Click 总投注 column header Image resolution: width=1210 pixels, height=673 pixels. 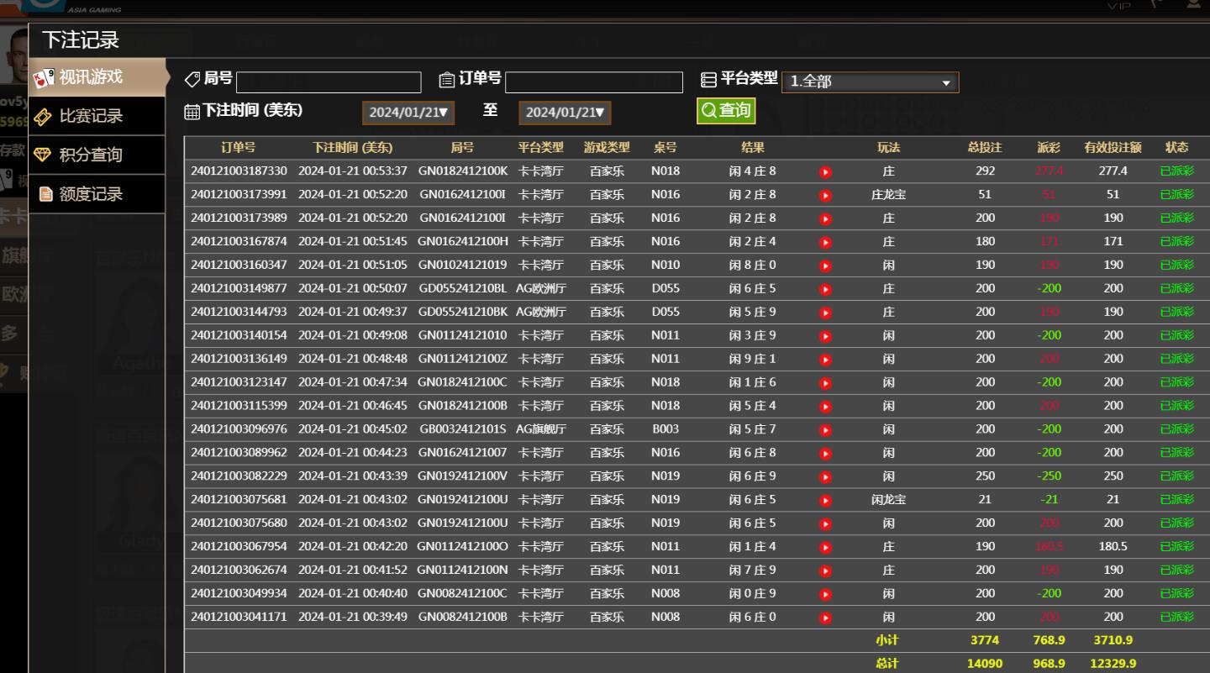985,147
